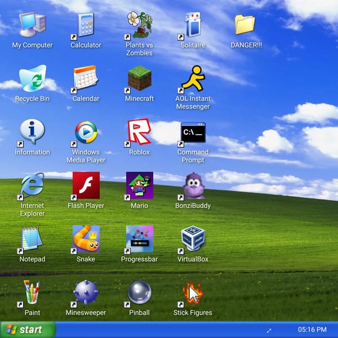Open the My Computer desktop icon

pos(32,25)
